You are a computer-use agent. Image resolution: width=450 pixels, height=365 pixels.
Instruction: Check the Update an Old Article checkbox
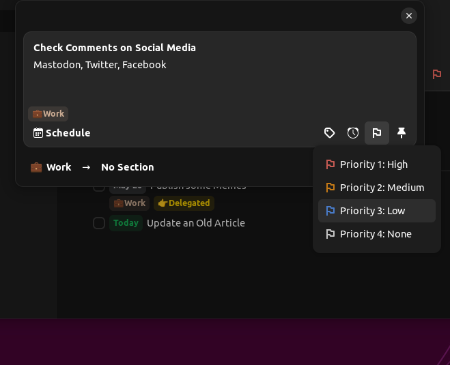(99, 223)
